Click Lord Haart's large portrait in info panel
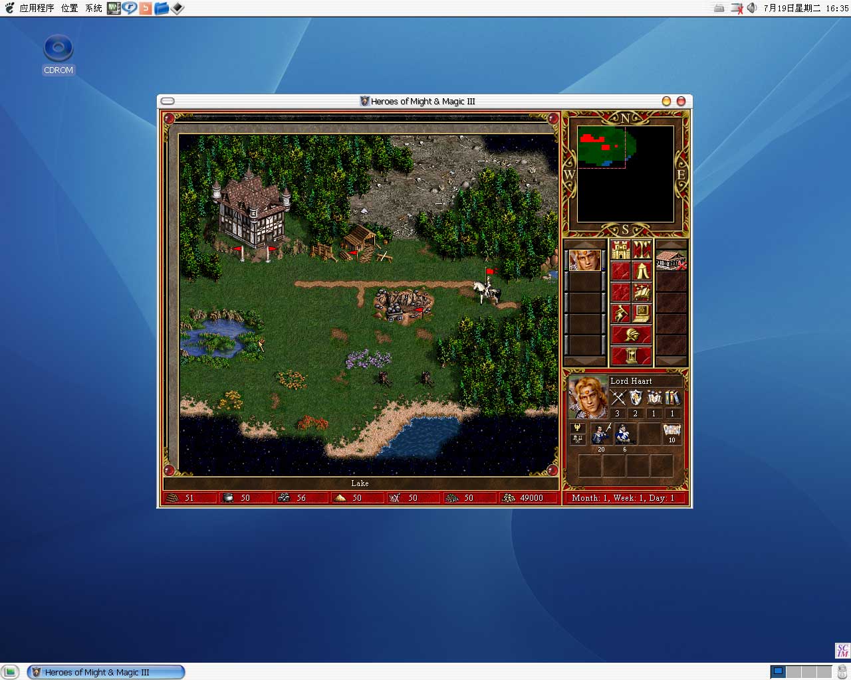 (x=588, y=397)
